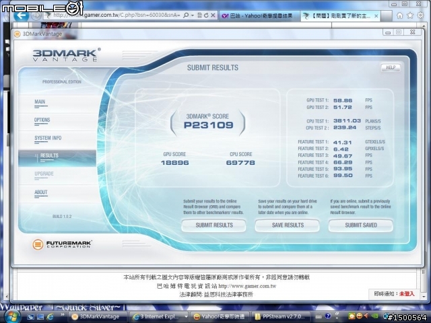
Task: Open the browser Tools gear icon
Action: point(420,15)
